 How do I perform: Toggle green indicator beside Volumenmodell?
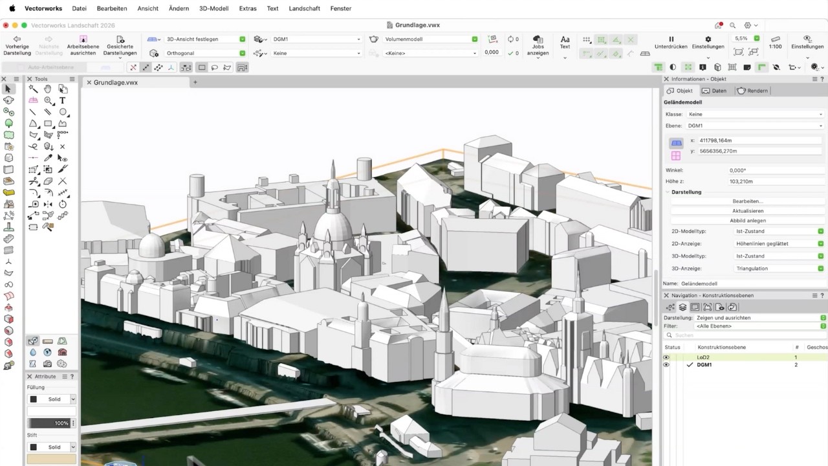[x=475, y=39]
